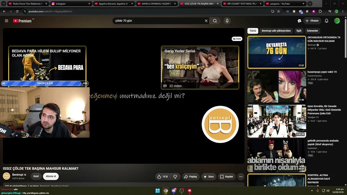
Task: Switch to the Pasha Fencer browser tab
Action: pyautogui.click(x=28, y=4)
